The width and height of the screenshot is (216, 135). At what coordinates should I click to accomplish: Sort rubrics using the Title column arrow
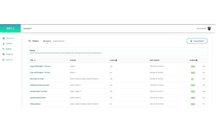click(35, 60)
